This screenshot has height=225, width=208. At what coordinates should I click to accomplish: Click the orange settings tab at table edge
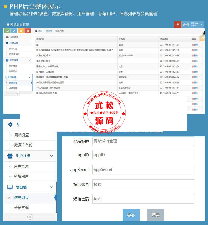(202, 38)
